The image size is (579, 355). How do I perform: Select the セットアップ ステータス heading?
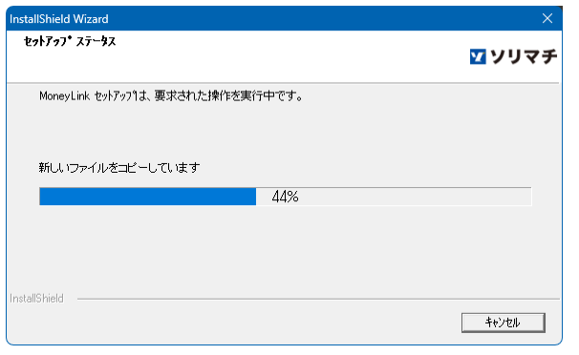pyautogui.click(x=70, y=41)
